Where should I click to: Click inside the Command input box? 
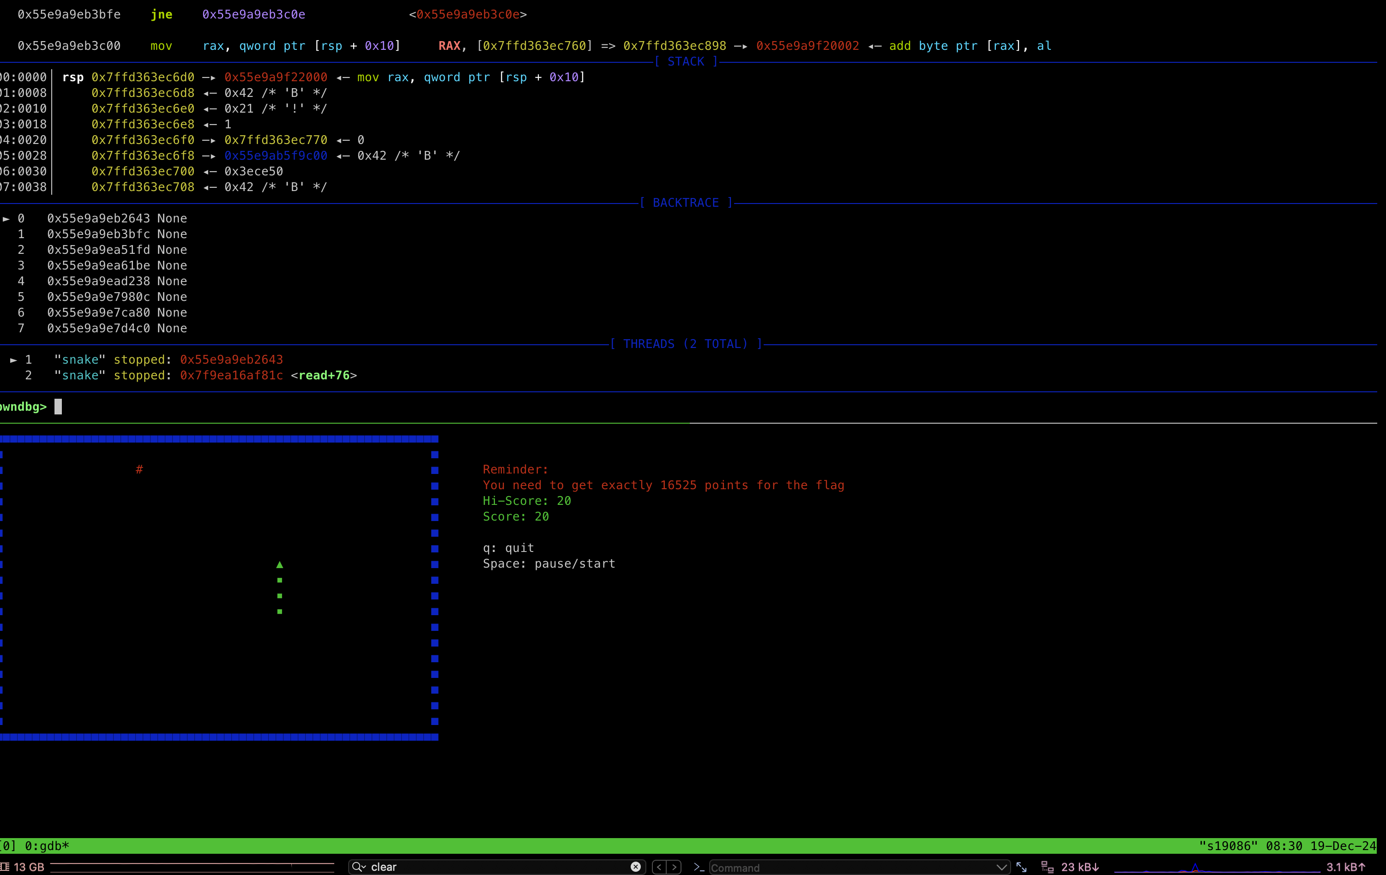pos(835,868)
